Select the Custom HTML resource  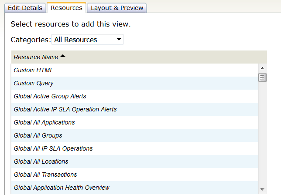click(134, 70)
